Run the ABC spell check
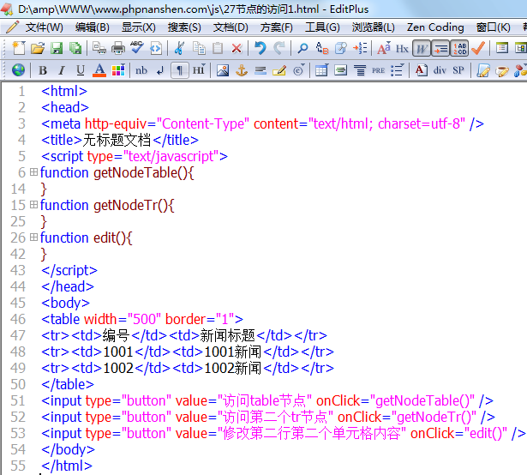Image resolution: width=527 pixels, height=475 pixels. [137, 48]
